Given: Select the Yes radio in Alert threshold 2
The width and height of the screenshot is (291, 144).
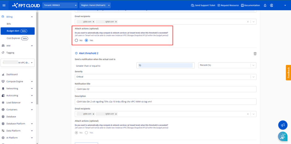Looking at the screenshot, I should tap(86, 133).
